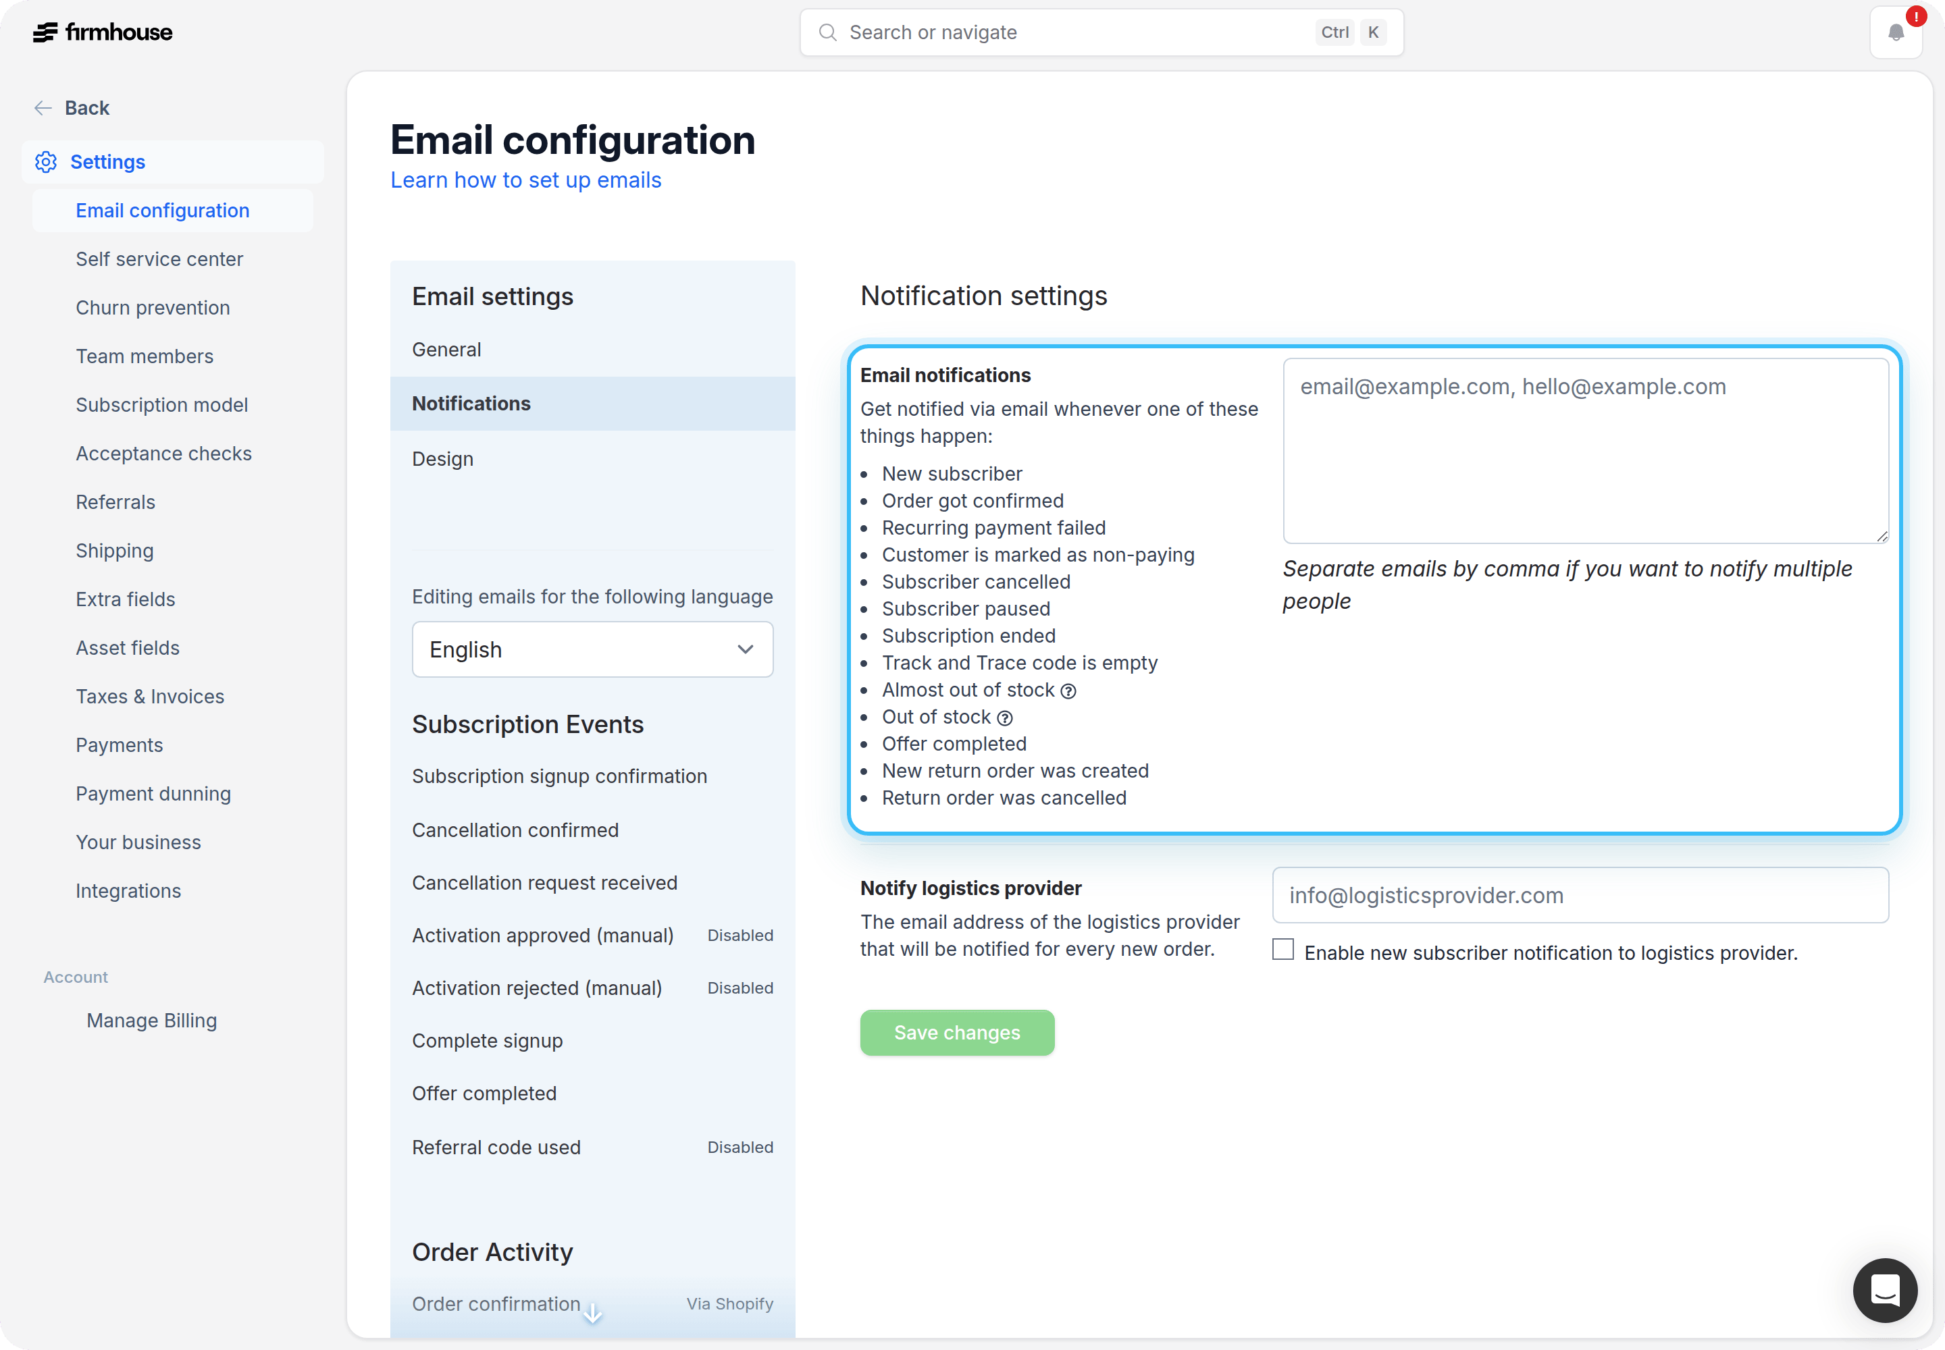Viewport: 1945px width, 1350px height.
Task: Open Taxes & Invoices settings
Action: tap(150, 697)
